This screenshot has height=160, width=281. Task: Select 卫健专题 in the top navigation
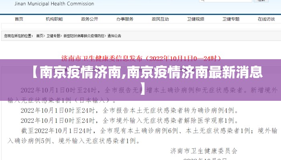pos(231,19)
